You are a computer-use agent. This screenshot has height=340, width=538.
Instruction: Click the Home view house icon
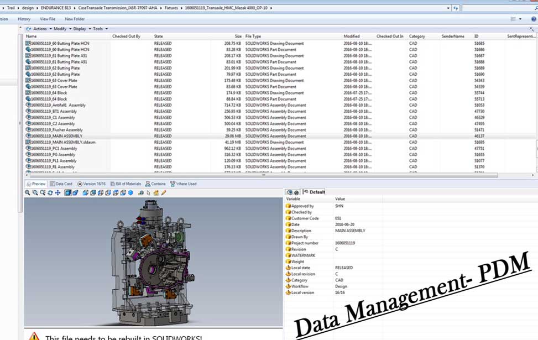[156, 193]
